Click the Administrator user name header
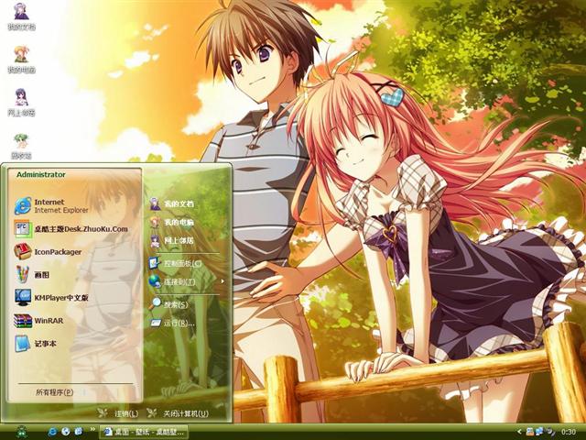 pos(40,174)
